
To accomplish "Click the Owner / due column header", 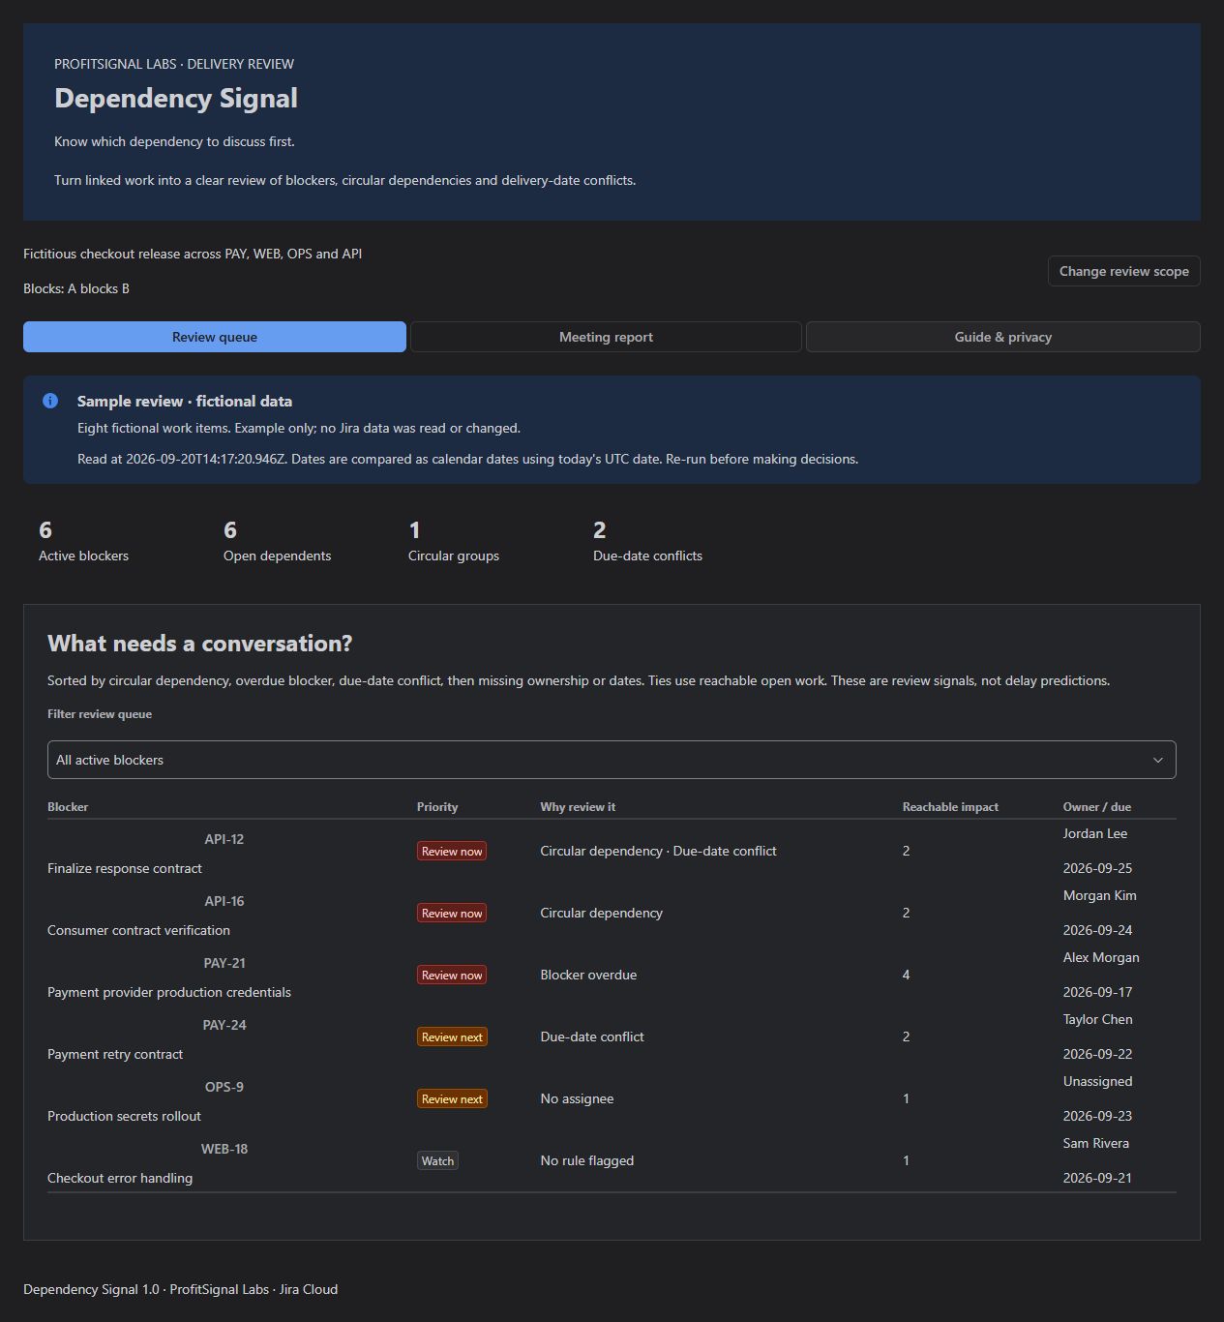I will [x=1097, y=806].
